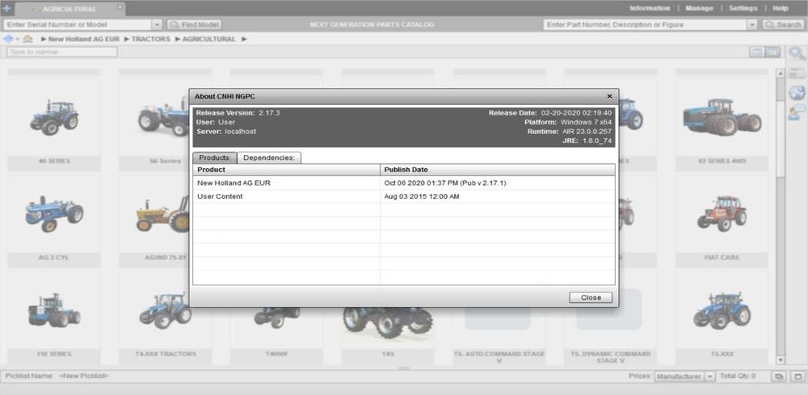Switch to the Dependencies tab
808x395 pixels.
(x=269, y=158)
